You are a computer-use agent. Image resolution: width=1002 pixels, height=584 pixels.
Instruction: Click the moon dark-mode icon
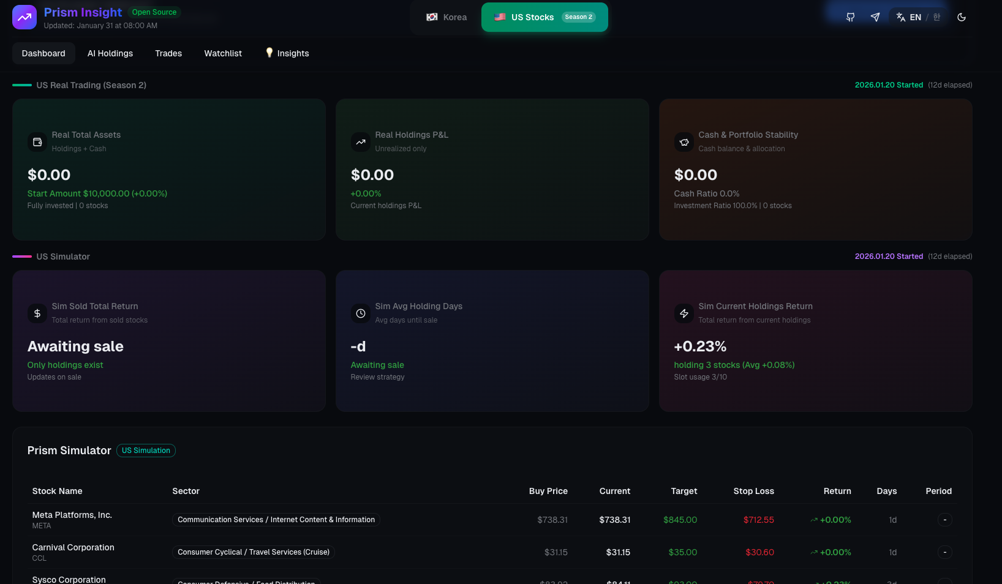pos(962,17)
